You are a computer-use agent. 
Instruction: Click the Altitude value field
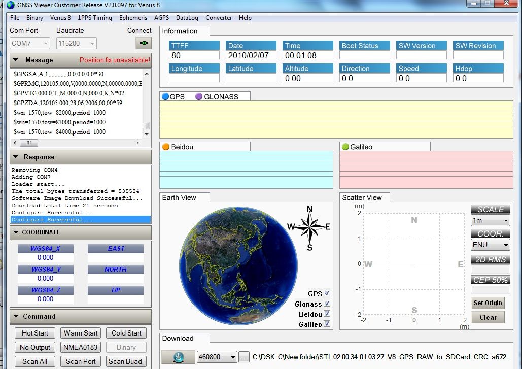tap(308, 78)
